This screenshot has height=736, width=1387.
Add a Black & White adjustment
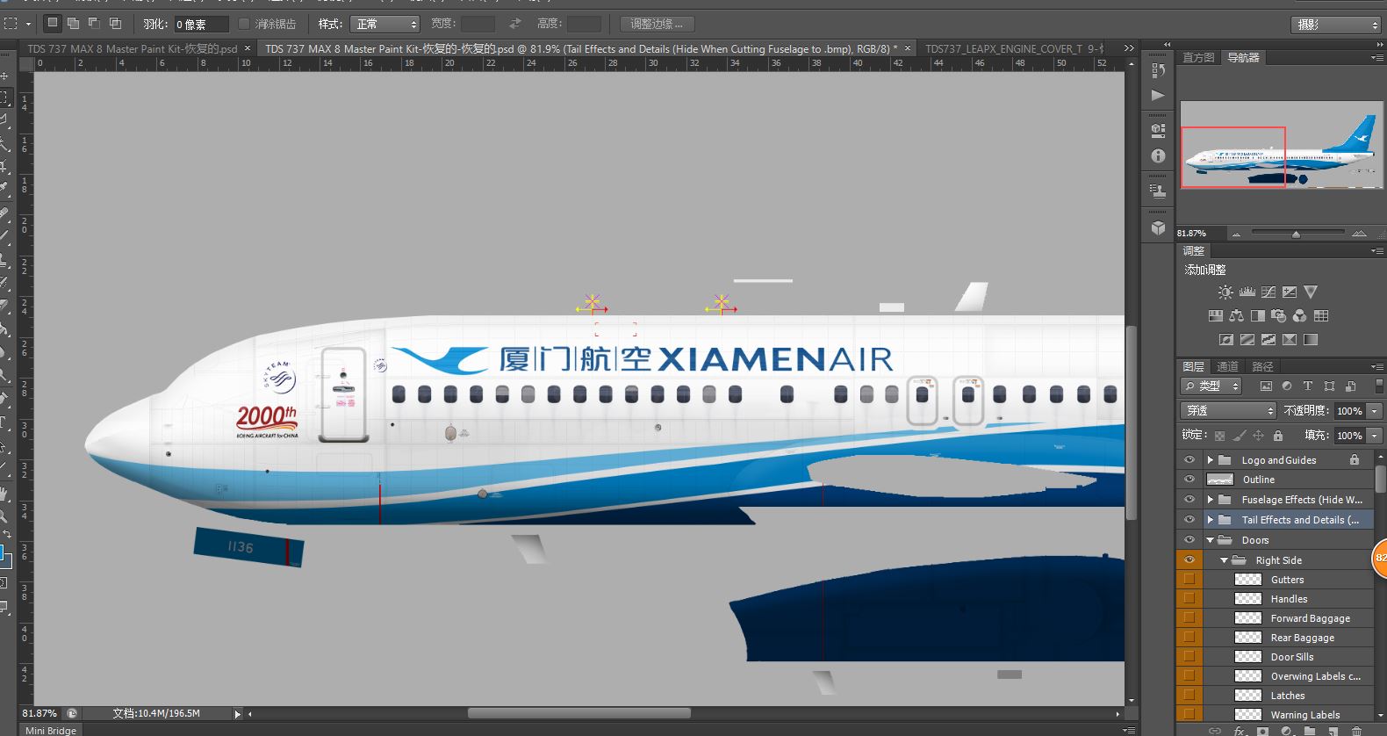[1257, 316]
